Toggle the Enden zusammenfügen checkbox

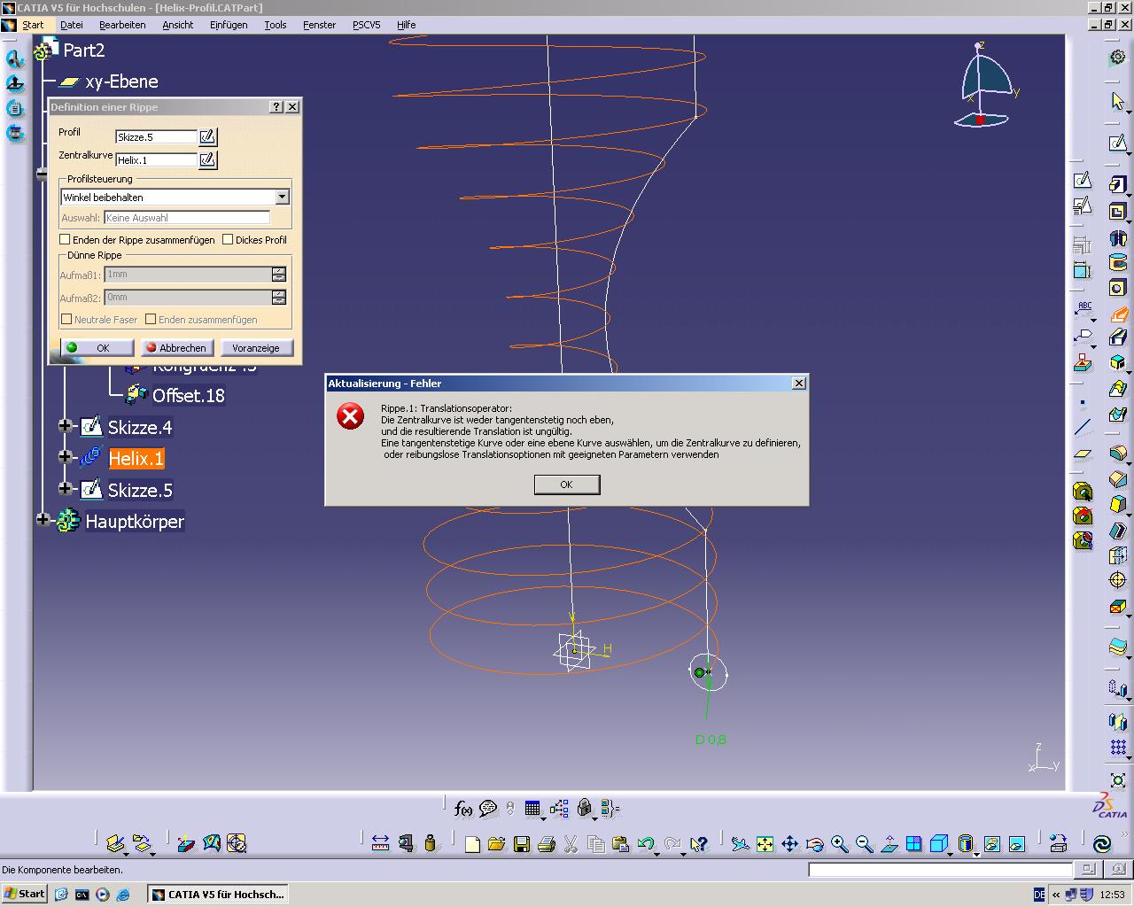coord(151,319)
